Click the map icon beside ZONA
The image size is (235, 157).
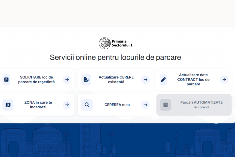(x=8, y=105)
